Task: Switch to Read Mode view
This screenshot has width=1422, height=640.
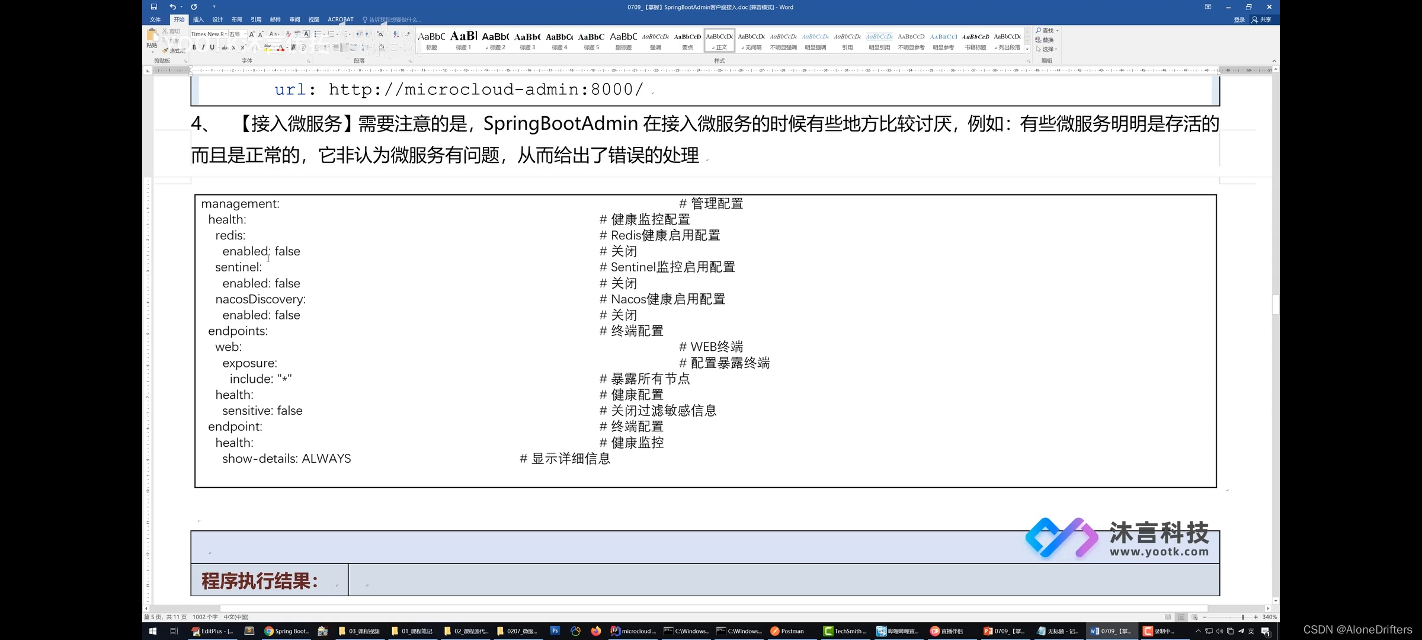Action: (x=1168, y=617)
